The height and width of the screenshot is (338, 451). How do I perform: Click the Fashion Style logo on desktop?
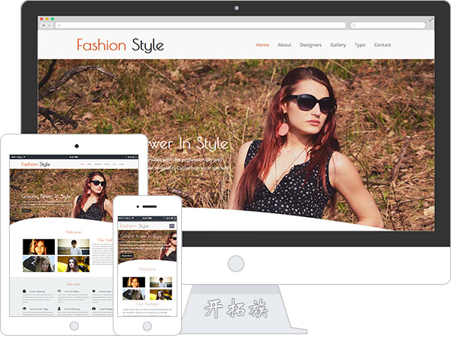[x=120, y=45]
